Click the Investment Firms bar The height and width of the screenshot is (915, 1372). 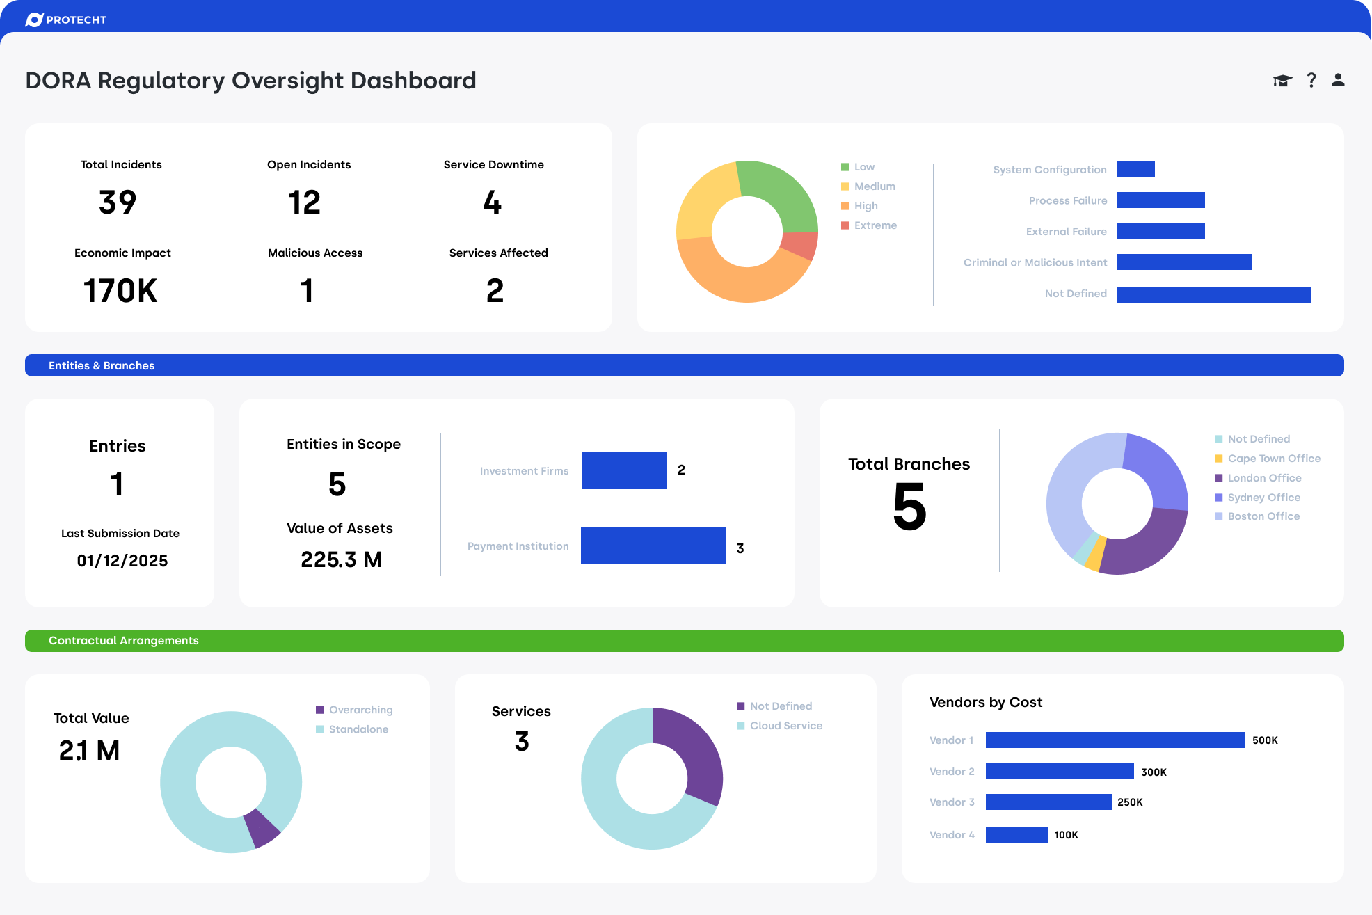624,470
